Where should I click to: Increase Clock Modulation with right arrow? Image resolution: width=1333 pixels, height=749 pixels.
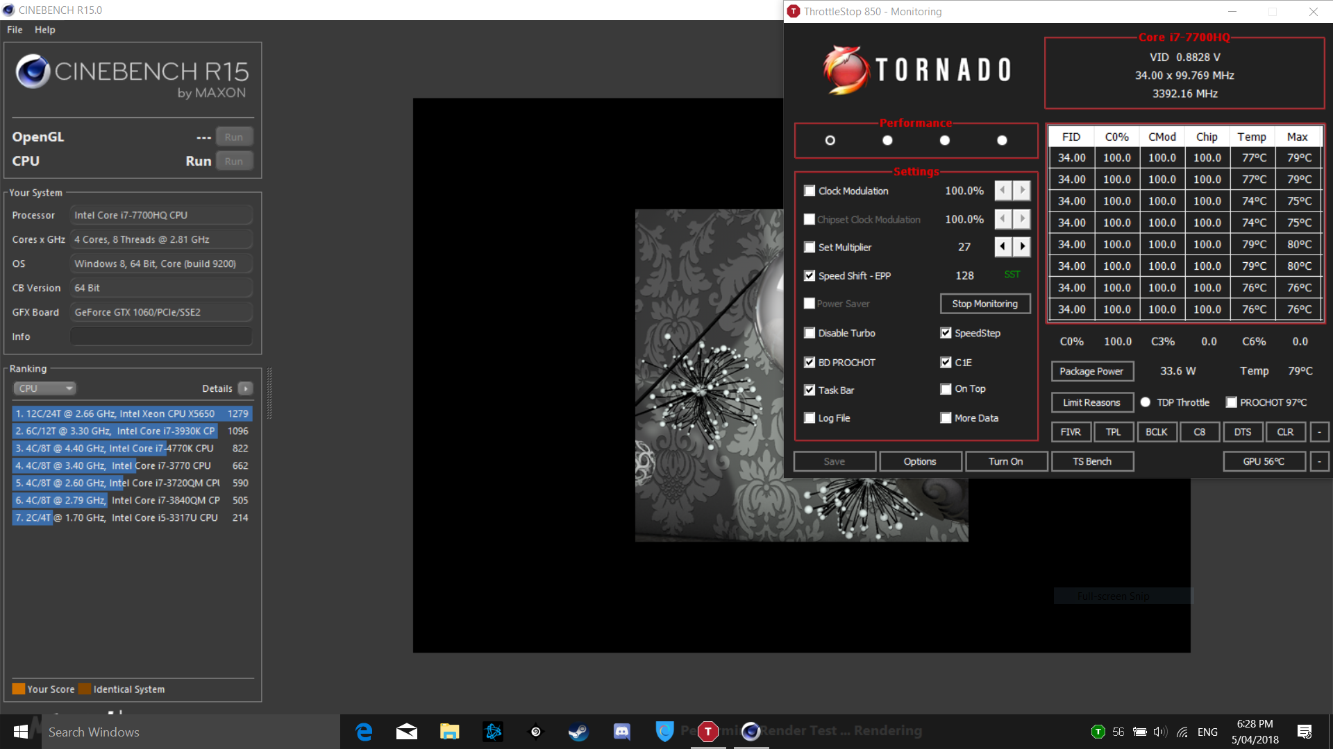(1022, 191)
